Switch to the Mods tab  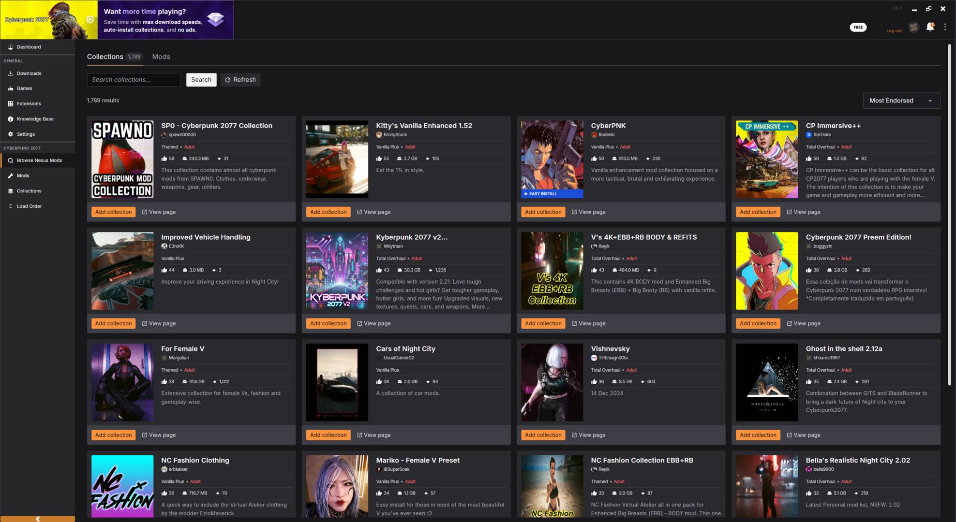click(x=161, y=57)
